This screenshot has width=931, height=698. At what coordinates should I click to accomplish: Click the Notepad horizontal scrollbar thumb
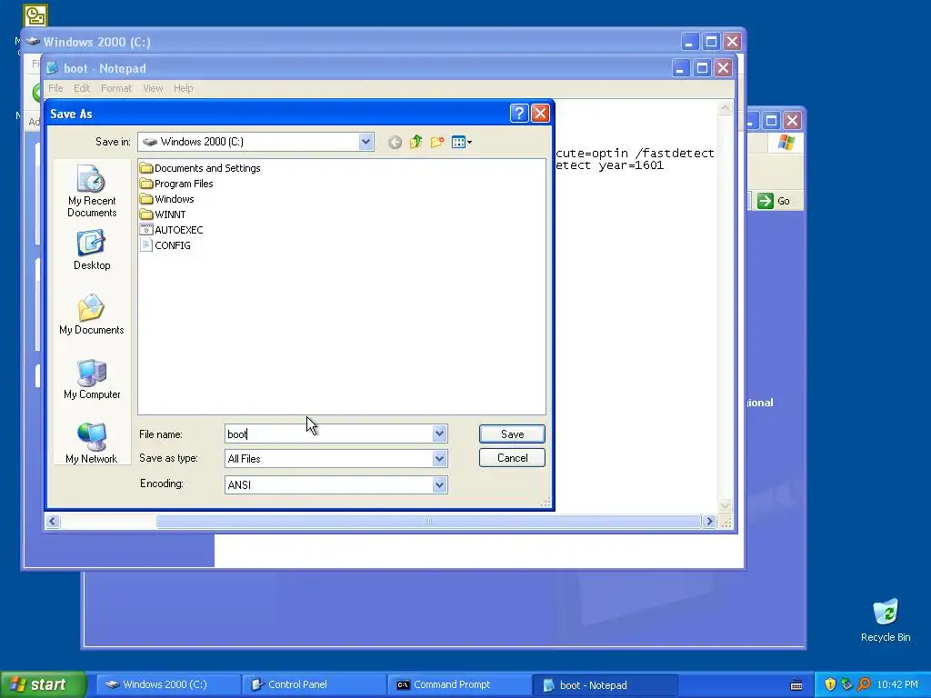coord(428,521)
